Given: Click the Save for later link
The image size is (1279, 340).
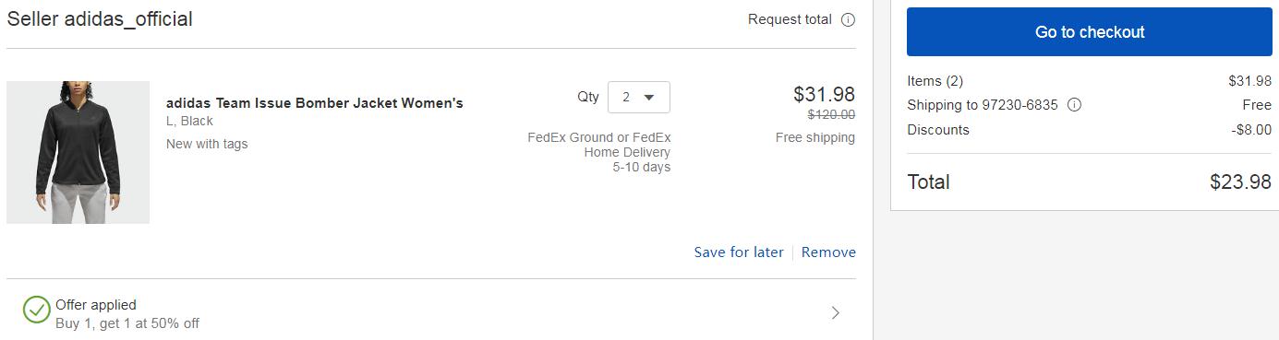Looking at the screenshot, I should [x=739, y=252].
